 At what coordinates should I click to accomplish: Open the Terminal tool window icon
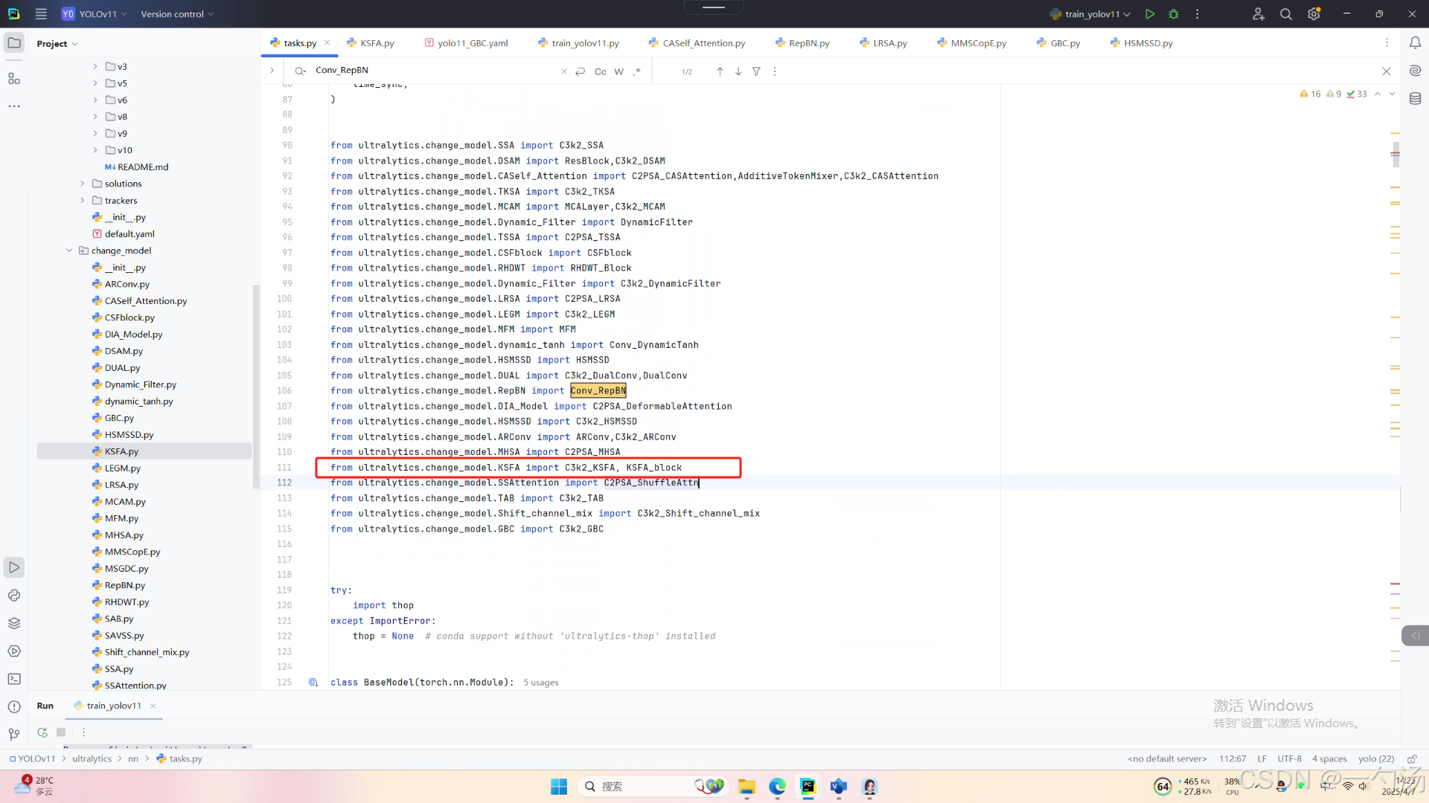coord(14,679)
